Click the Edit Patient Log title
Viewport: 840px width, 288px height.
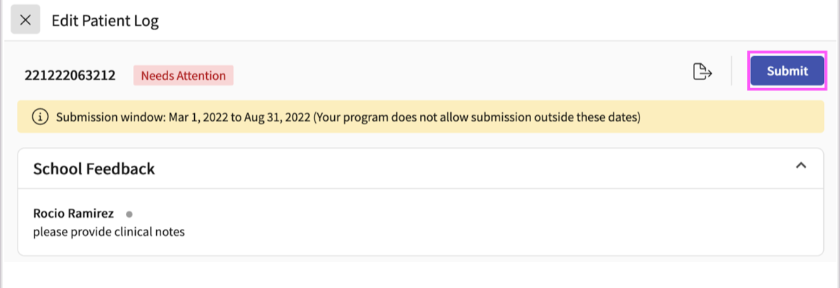pyautogui.click(x=105, y=21)
